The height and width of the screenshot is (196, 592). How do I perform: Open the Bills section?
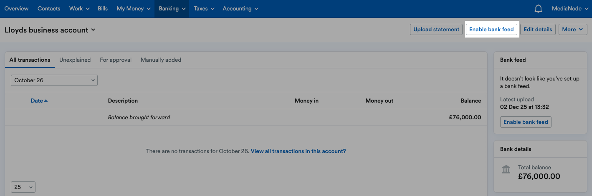click(103, 9)
